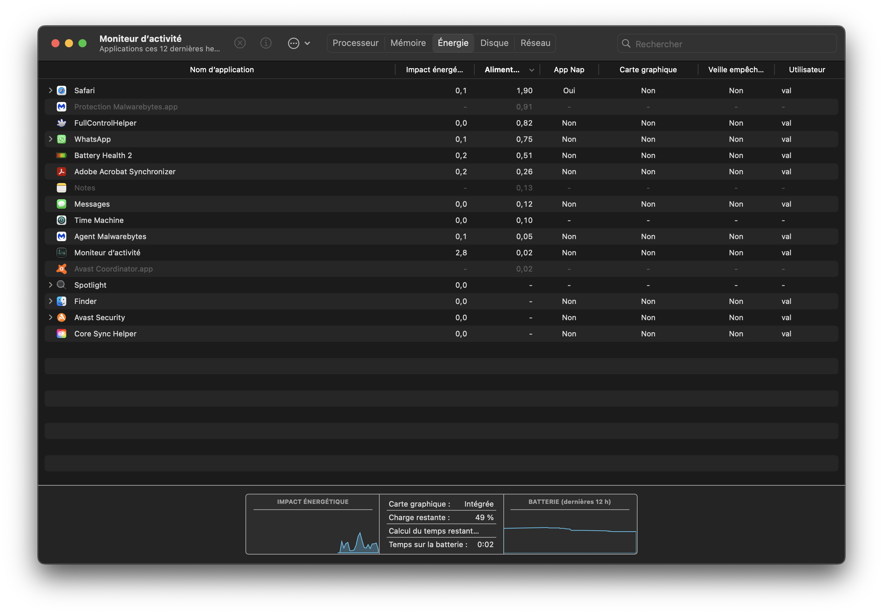Click the Battery Health 2 icon
Image resolution: width=883 pixels, height=614 pixels.
click(62, 155)
